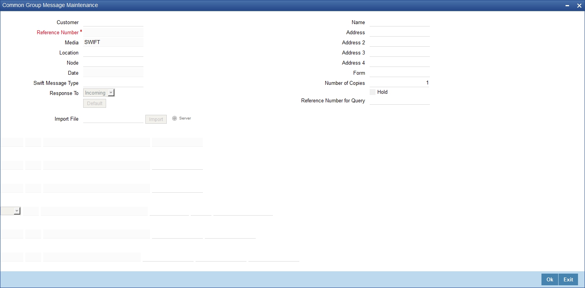
Task: Minimize the Common Group Message Maintenance window
Action: [568, 5]
